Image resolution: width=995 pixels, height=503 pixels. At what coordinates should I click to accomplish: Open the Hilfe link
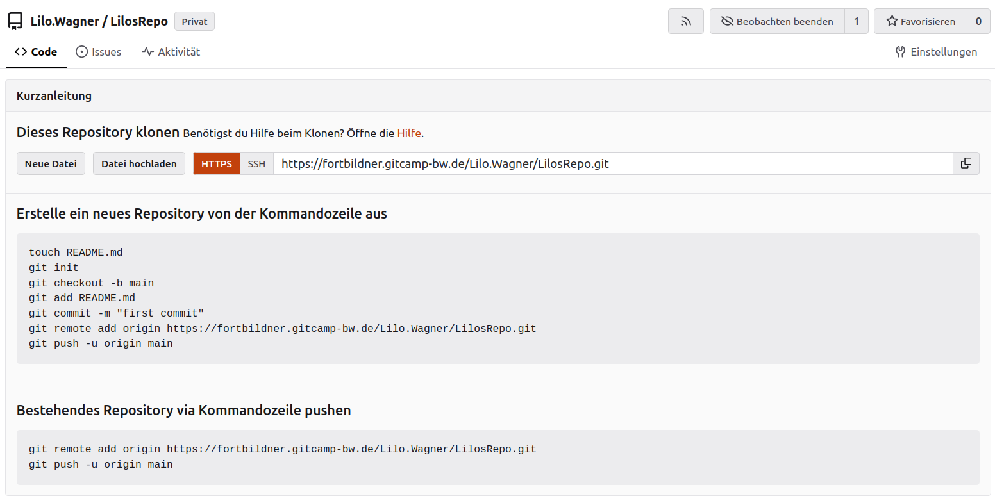tap(409, 133)
